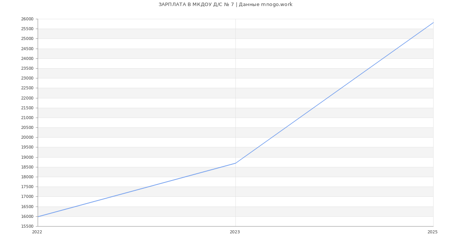Click the 2022 x-axis label
This screenshot has height=245, width=452.
[37, 232]
